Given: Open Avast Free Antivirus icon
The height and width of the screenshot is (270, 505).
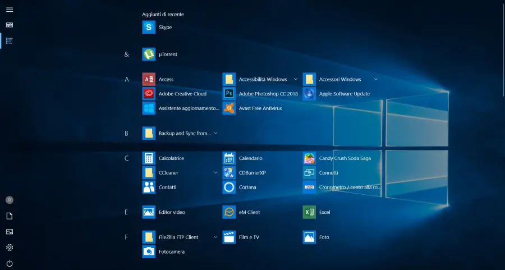Looking at the screenshot, I should pos(229,108).
